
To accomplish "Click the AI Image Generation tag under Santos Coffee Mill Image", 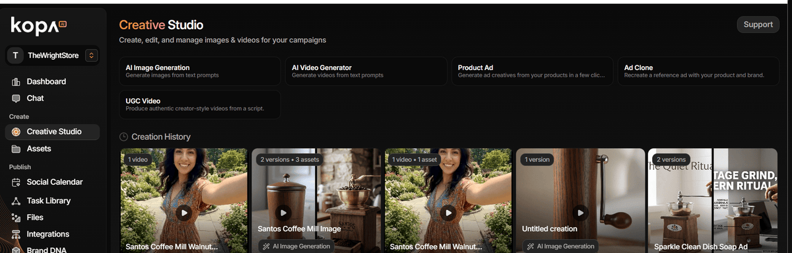I will (x=296, y=246).
